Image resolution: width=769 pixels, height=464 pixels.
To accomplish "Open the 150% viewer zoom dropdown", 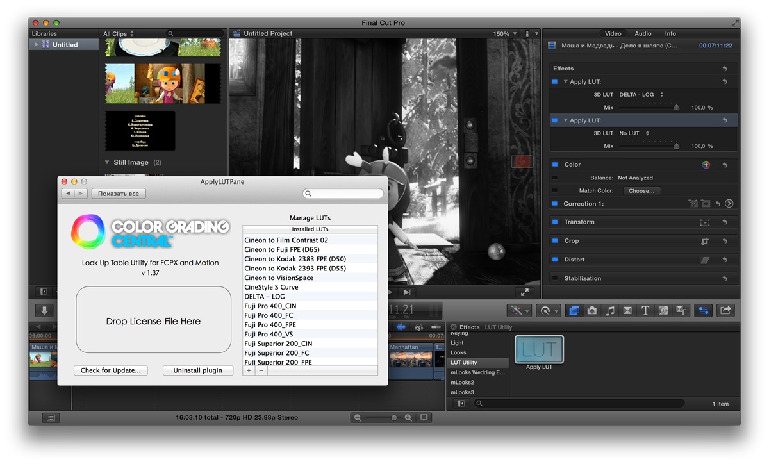I will pos(504,33).
